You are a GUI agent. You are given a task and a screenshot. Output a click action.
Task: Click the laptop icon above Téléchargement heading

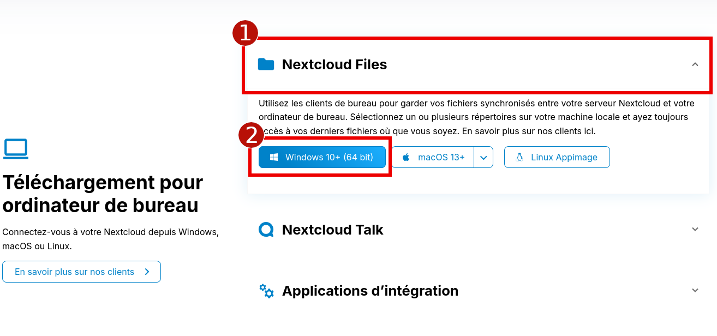16,148
